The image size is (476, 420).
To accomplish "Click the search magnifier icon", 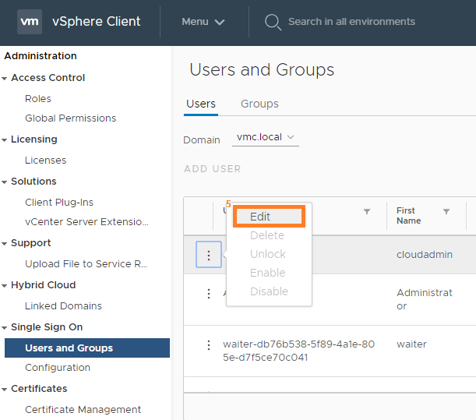I will pyautogui.click(x=273, y=22).
